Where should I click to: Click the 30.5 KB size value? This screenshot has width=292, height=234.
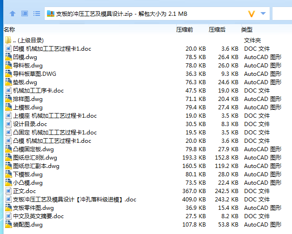(196, 124)
